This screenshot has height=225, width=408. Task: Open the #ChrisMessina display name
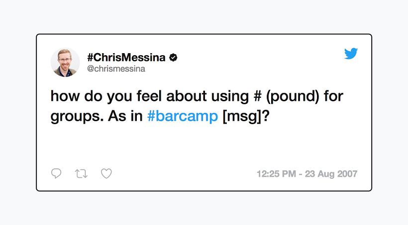pyautogui.click(x=126, y=58)
